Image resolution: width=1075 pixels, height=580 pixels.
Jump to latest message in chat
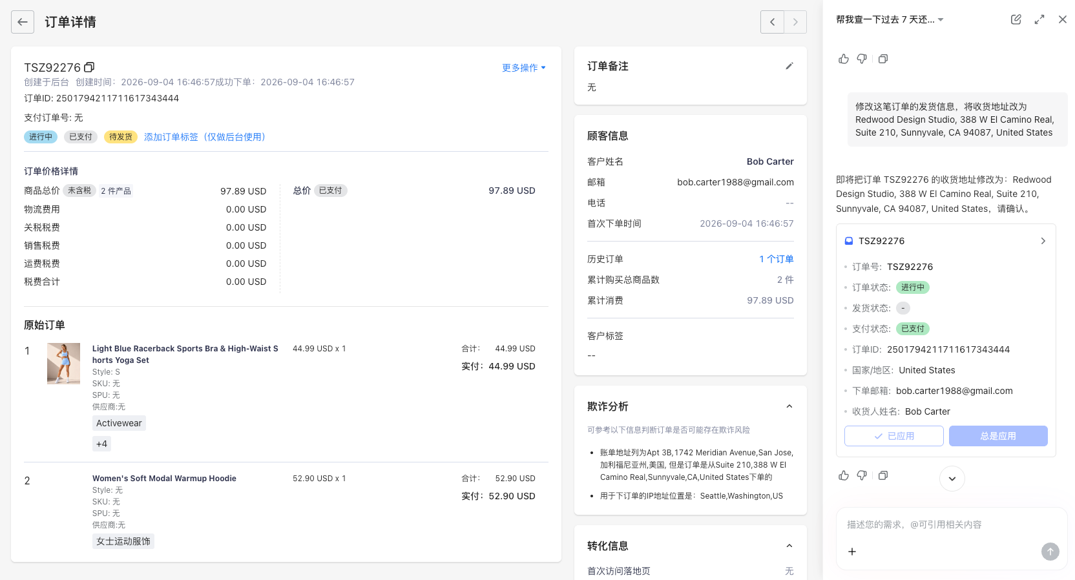952,479
